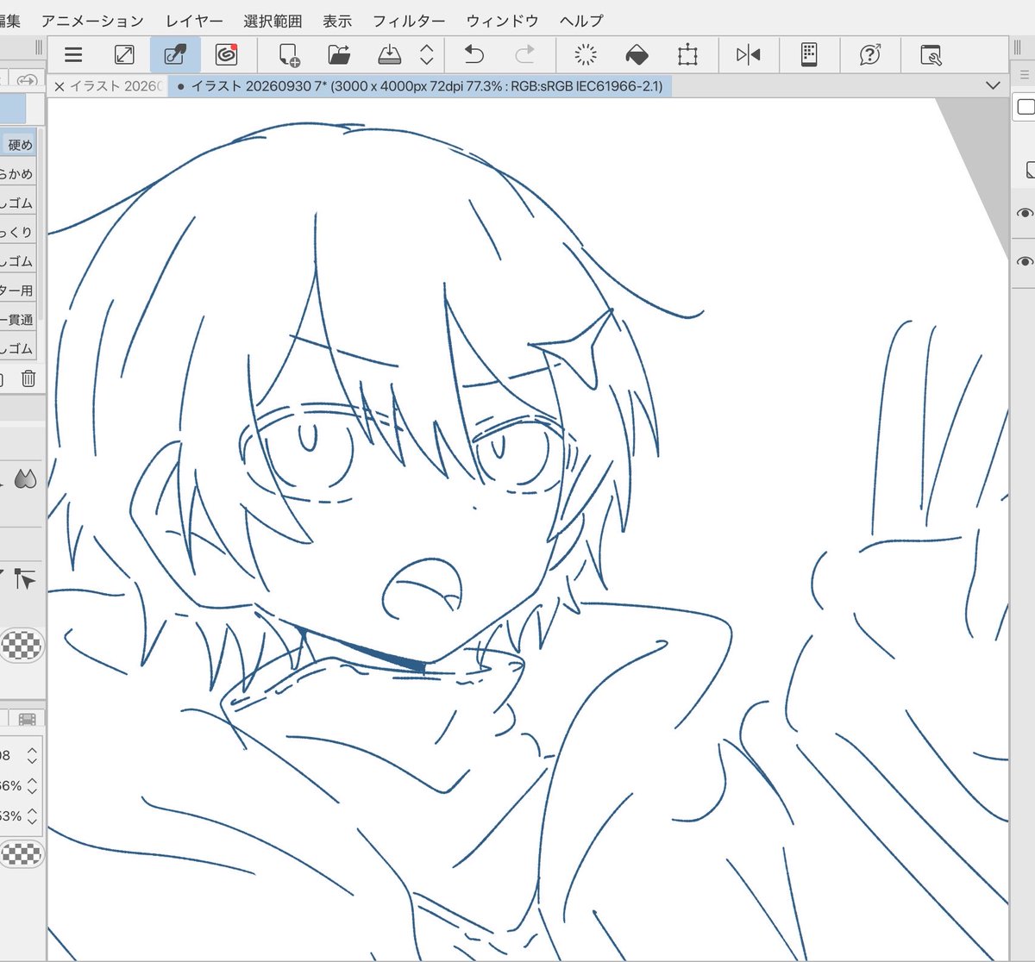Viewport: 1035px width, 962px height.
Task: Select the checkered swatch below the 53% value
Action: [x=22, y=853]
